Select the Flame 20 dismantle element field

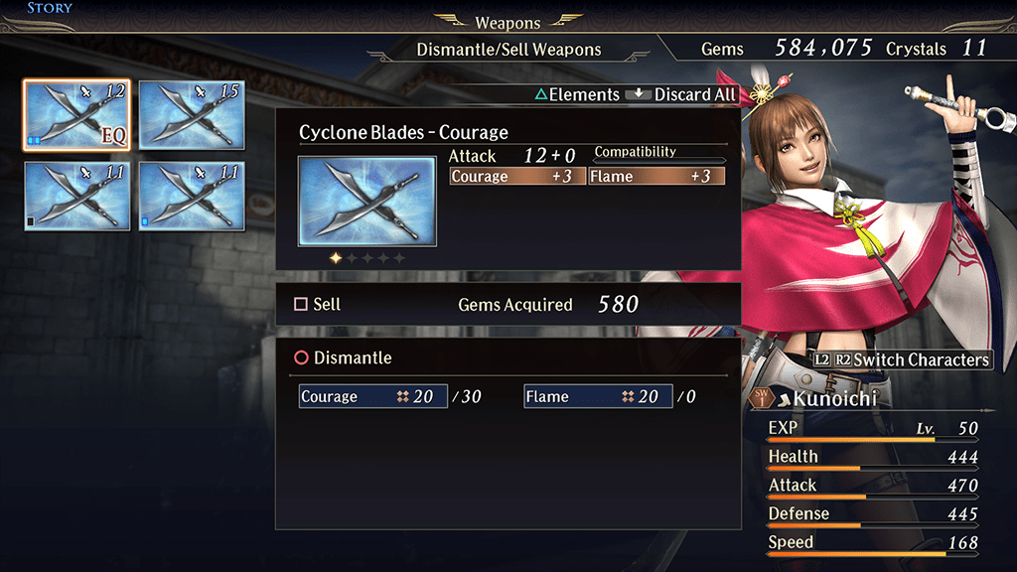coord(598,396)
